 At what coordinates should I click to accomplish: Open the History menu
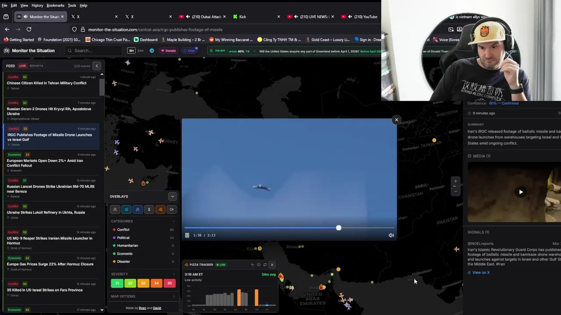37,5
